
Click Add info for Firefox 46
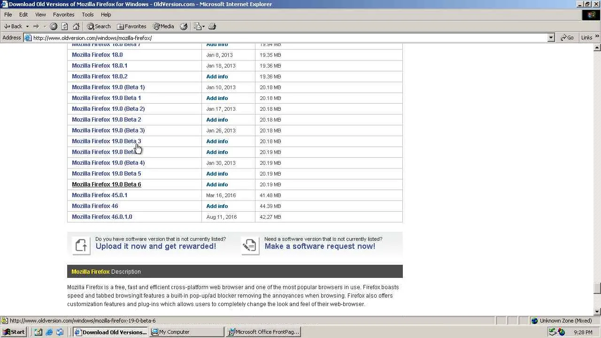click(217, 206)
